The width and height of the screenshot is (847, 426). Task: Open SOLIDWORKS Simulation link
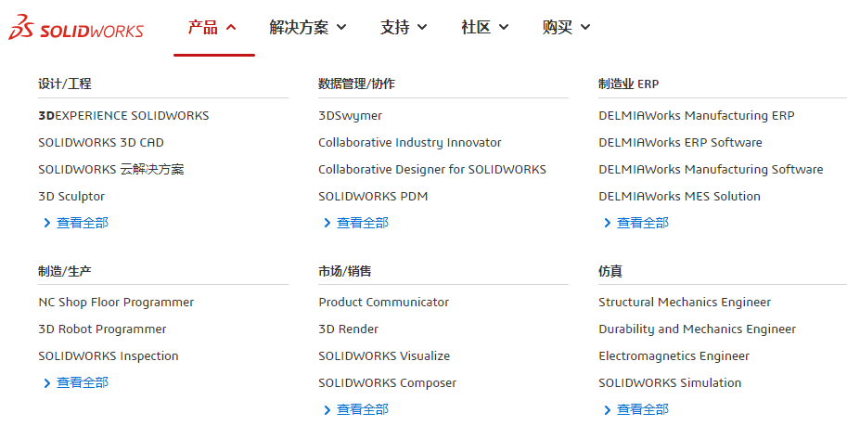(670, 383)
